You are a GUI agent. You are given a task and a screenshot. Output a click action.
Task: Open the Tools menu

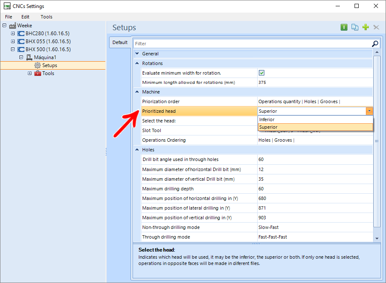click(47, 17)
